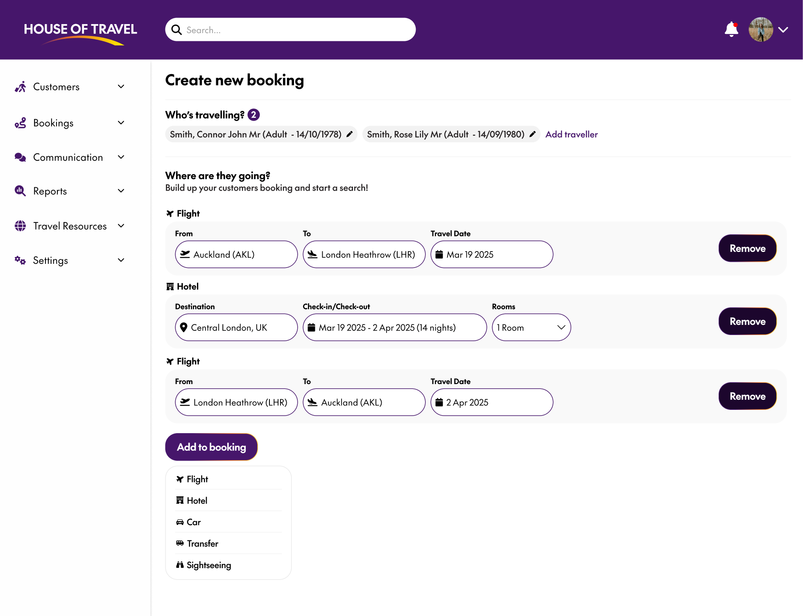The image size is (803, 616).
Task: Choose Car from Add to booking menu
Action: (x=228, y=522)
